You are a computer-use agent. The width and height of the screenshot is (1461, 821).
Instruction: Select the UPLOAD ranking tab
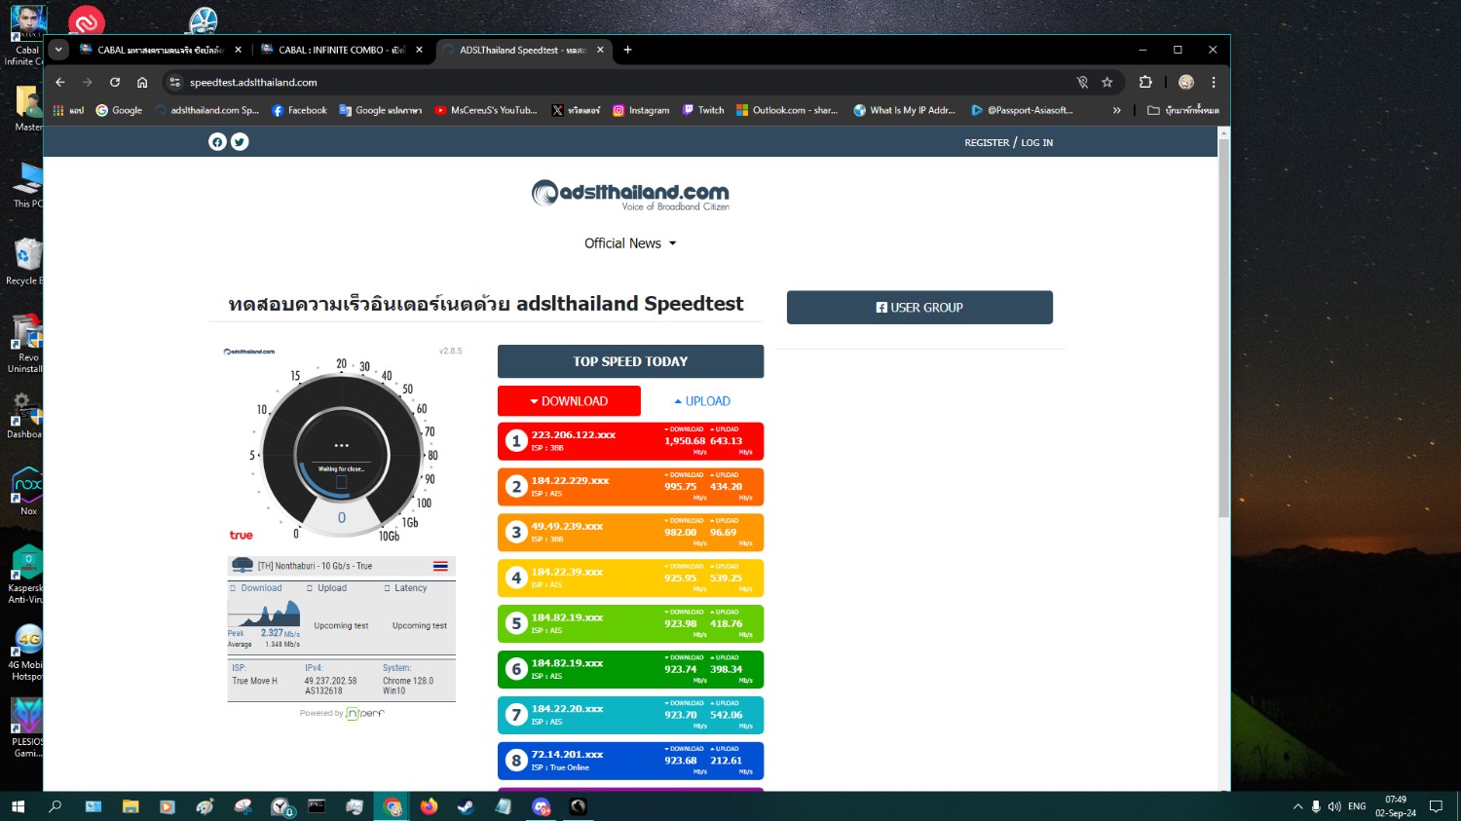702,401
